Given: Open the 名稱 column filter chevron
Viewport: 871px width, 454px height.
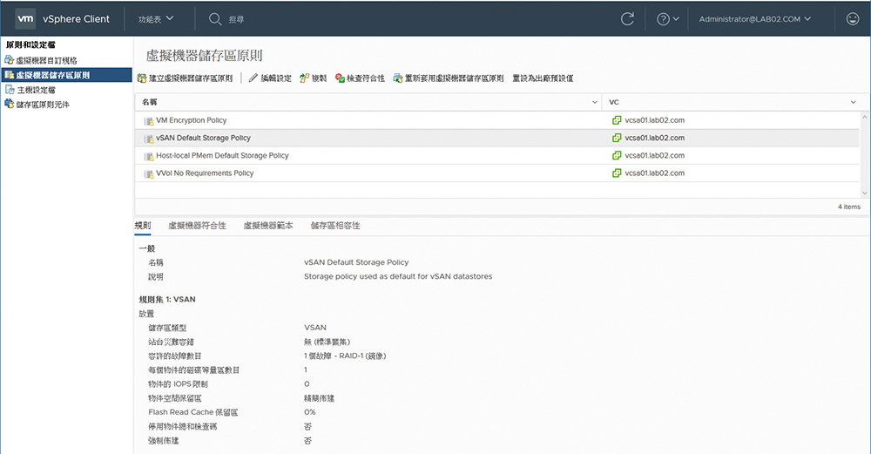Looking at the screenshot, I should click(x=594, y=102).
